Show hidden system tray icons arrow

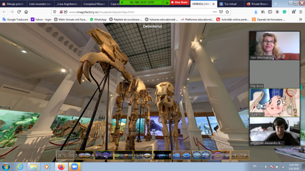point(261,167)
